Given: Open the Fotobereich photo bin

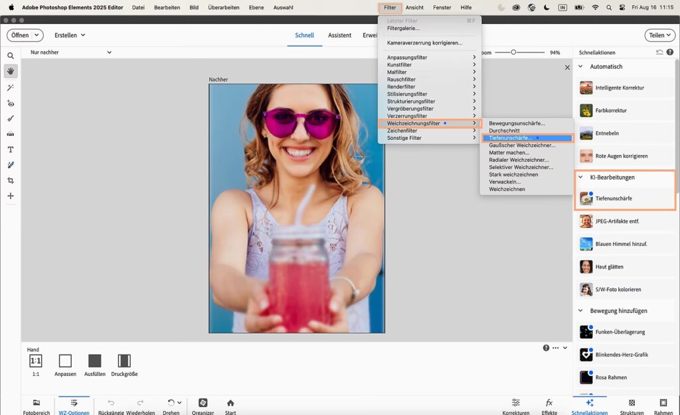Looking at the screenshot, I should (x=37, y=403).
